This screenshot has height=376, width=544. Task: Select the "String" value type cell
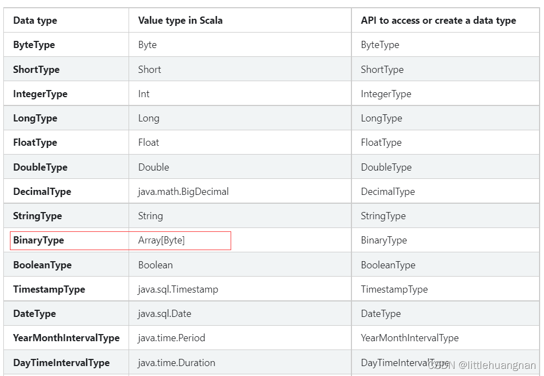pyautogui.click(x=151, y=216)
